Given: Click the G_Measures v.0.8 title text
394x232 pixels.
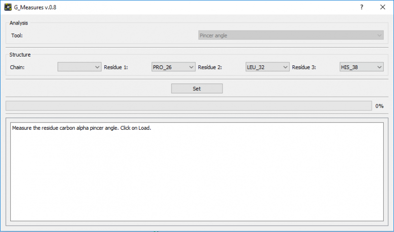Looking at the screenshot, I should tap(34, 7).
